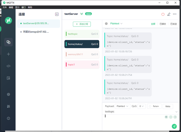Image resolution: width=181 pixels, height=132 pixels.
Task: Open the Log page icon
Action: coord(9,78)
